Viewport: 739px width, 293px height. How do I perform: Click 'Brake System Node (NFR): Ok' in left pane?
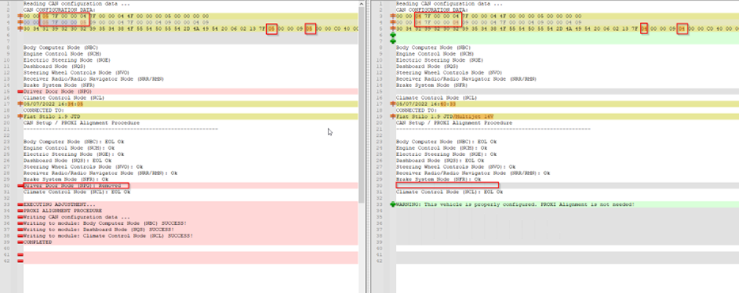(x=66, y=179)
